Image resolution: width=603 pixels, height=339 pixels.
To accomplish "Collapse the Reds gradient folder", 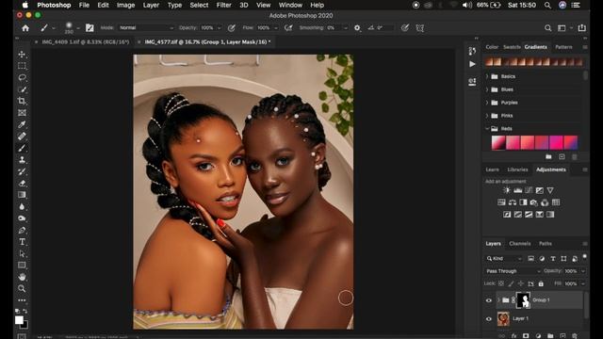I will 487,129.
